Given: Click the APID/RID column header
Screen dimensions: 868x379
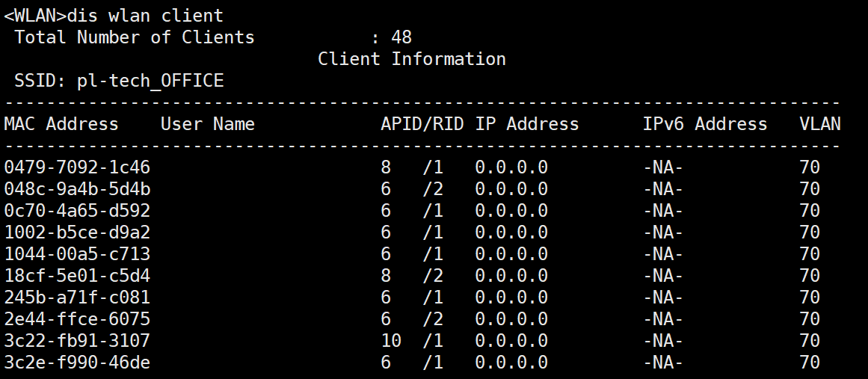Looking at the screenshot, I should [422, 124].
